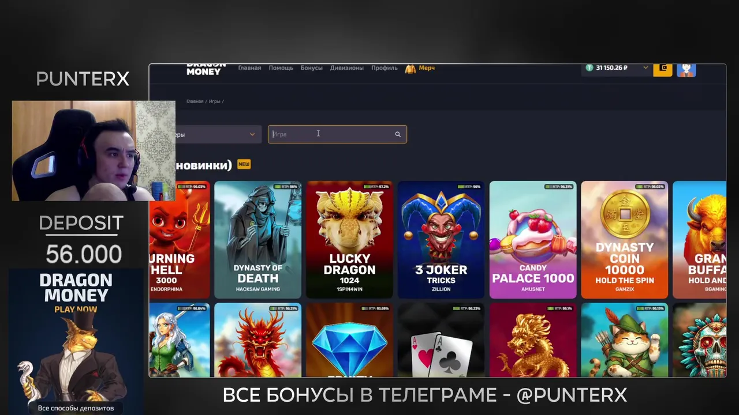Open the red dragon game card
Viewport: 739px width, 415px height.
pyautogui.click(x=257, y=340)
